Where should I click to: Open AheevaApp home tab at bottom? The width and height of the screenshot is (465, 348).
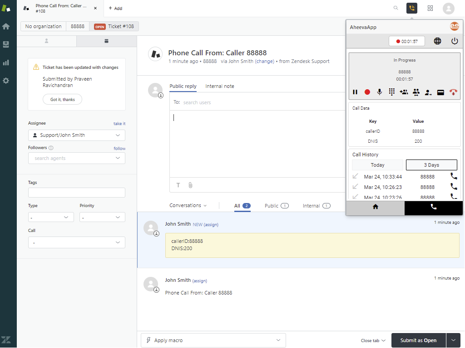[x=376, y=207]
